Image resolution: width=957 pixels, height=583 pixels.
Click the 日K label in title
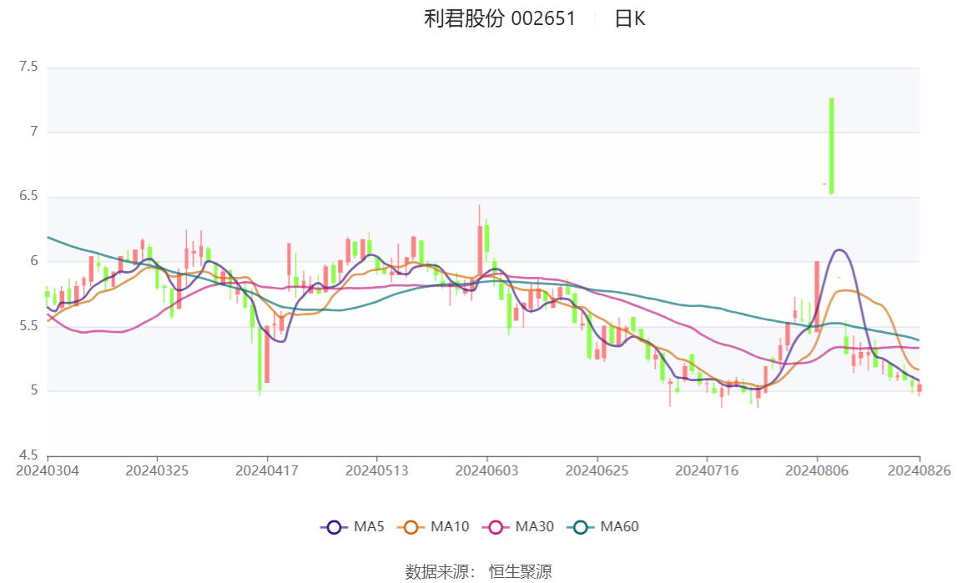click(x=630, y=19)
